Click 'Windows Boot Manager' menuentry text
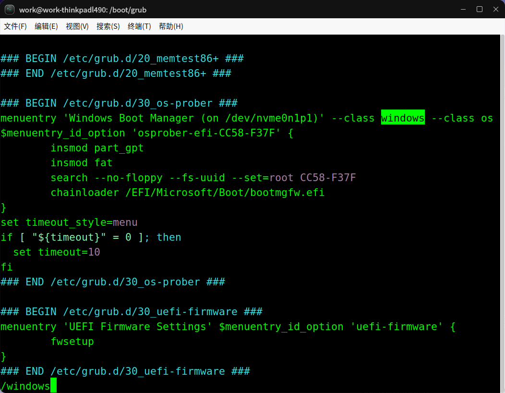505x393 pixels. coord(132,118)
